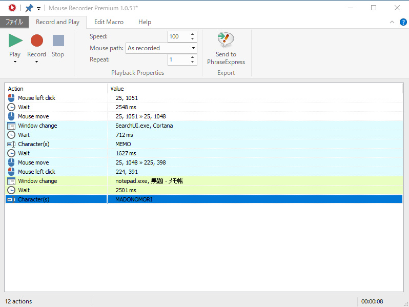
Task: Click the pin icon in title bar
Action: pyautogui.click(x=29, y=8)
